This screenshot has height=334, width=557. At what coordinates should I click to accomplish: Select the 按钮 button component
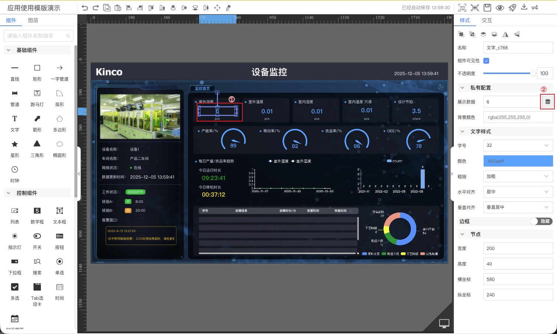pyautogui.click(x=59, y=236)
